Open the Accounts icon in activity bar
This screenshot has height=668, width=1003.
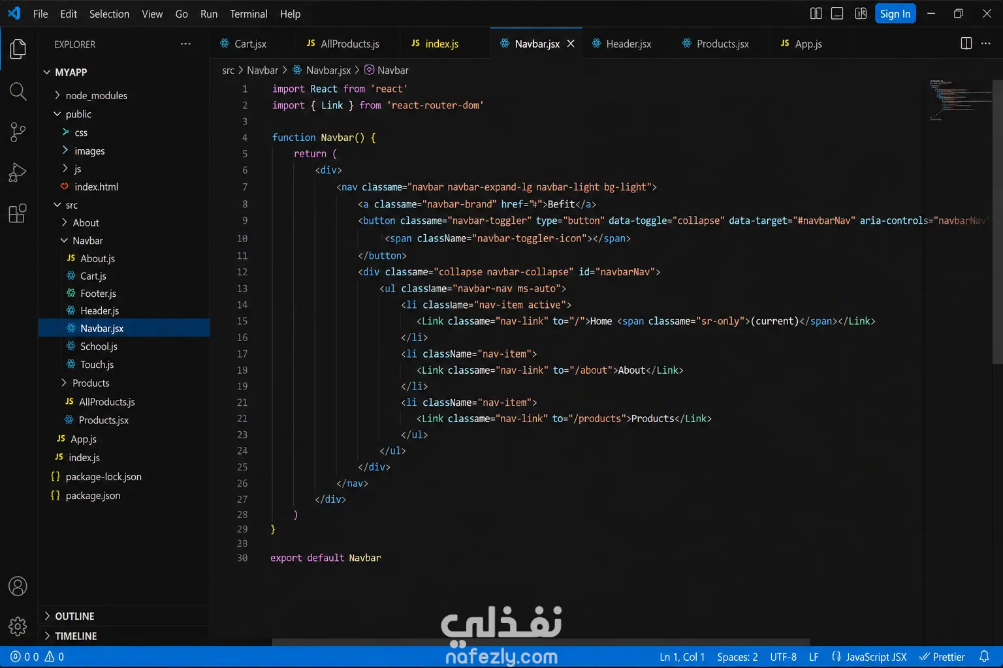click(x=18, y=586)
